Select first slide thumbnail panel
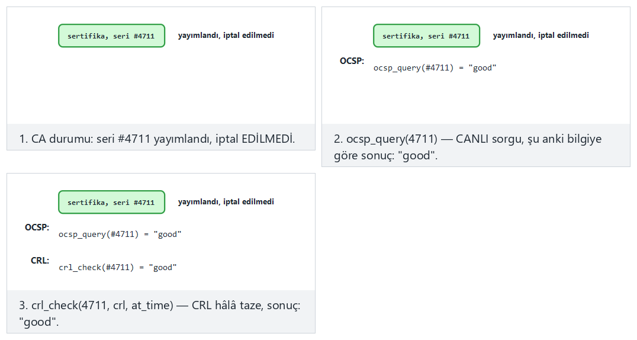637x340 pixels. pyautogui.click(x=161, y=79)
